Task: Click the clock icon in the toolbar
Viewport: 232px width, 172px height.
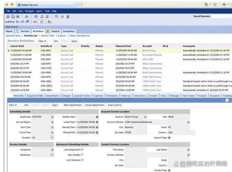Action: (62, 17)
